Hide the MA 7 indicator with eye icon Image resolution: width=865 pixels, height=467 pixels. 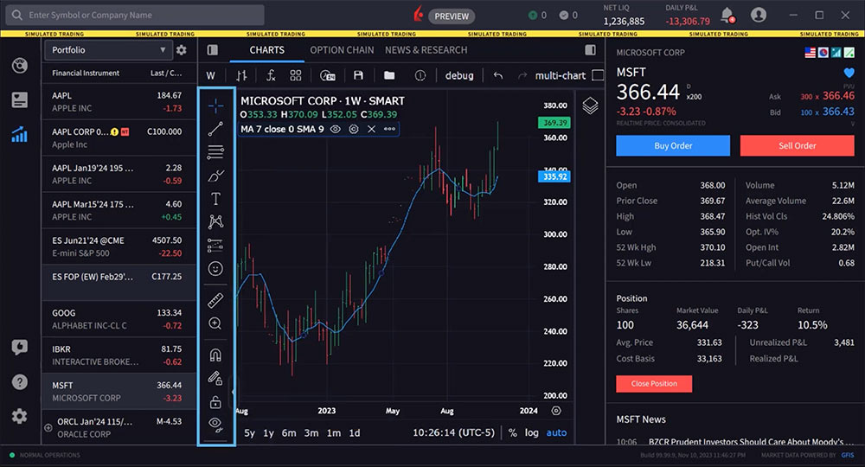pyautogui.click(x=336, y=129)
